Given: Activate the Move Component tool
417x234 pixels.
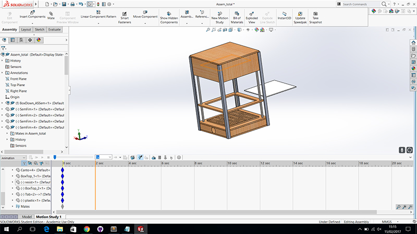Looking at the screenshot, I should coord(145,15).
